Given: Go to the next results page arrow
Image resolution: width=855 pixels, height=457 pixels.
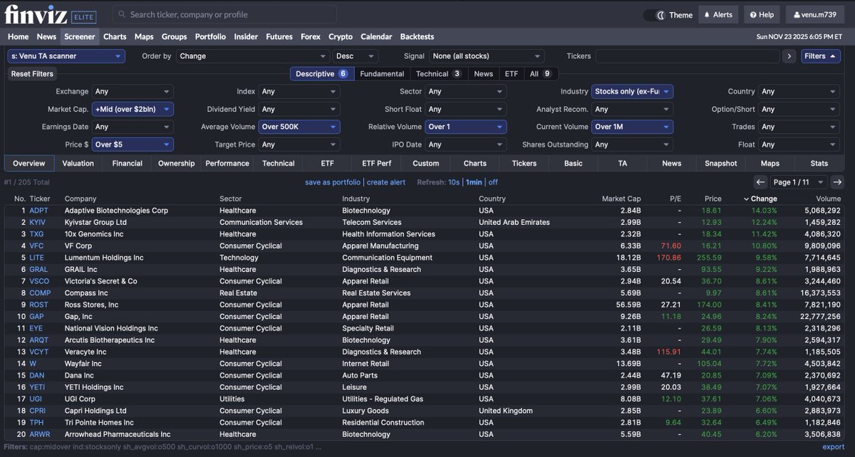Looking at the screenshot, I should pyautogui.click(x=838, y=182).
